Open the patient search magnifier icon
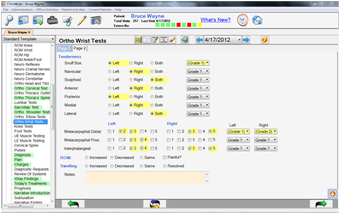Viewport: 340px width, 214px height. click(9, 21)
